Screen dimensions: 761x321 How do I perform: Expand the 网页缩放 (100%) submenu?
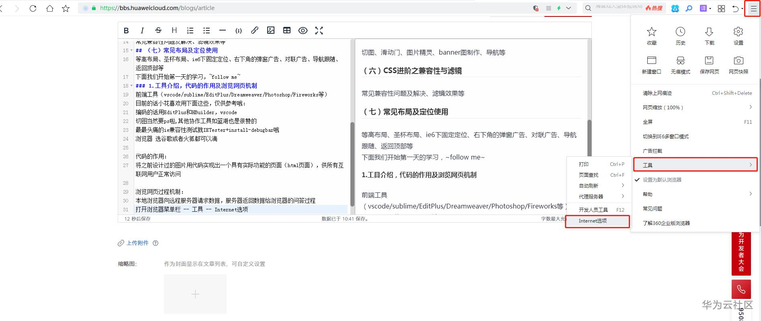coord(695,108)
